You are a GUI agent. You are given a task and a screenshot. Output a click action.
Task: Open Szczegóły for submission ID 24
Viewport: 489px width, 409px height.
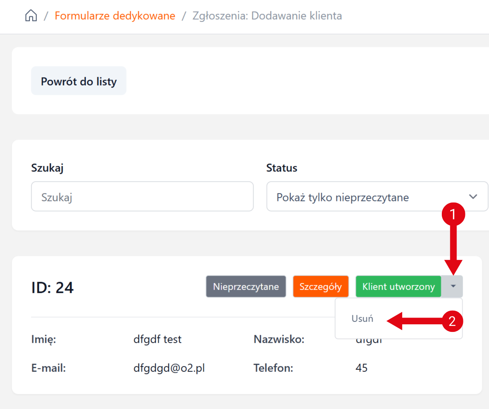[321, 287]
